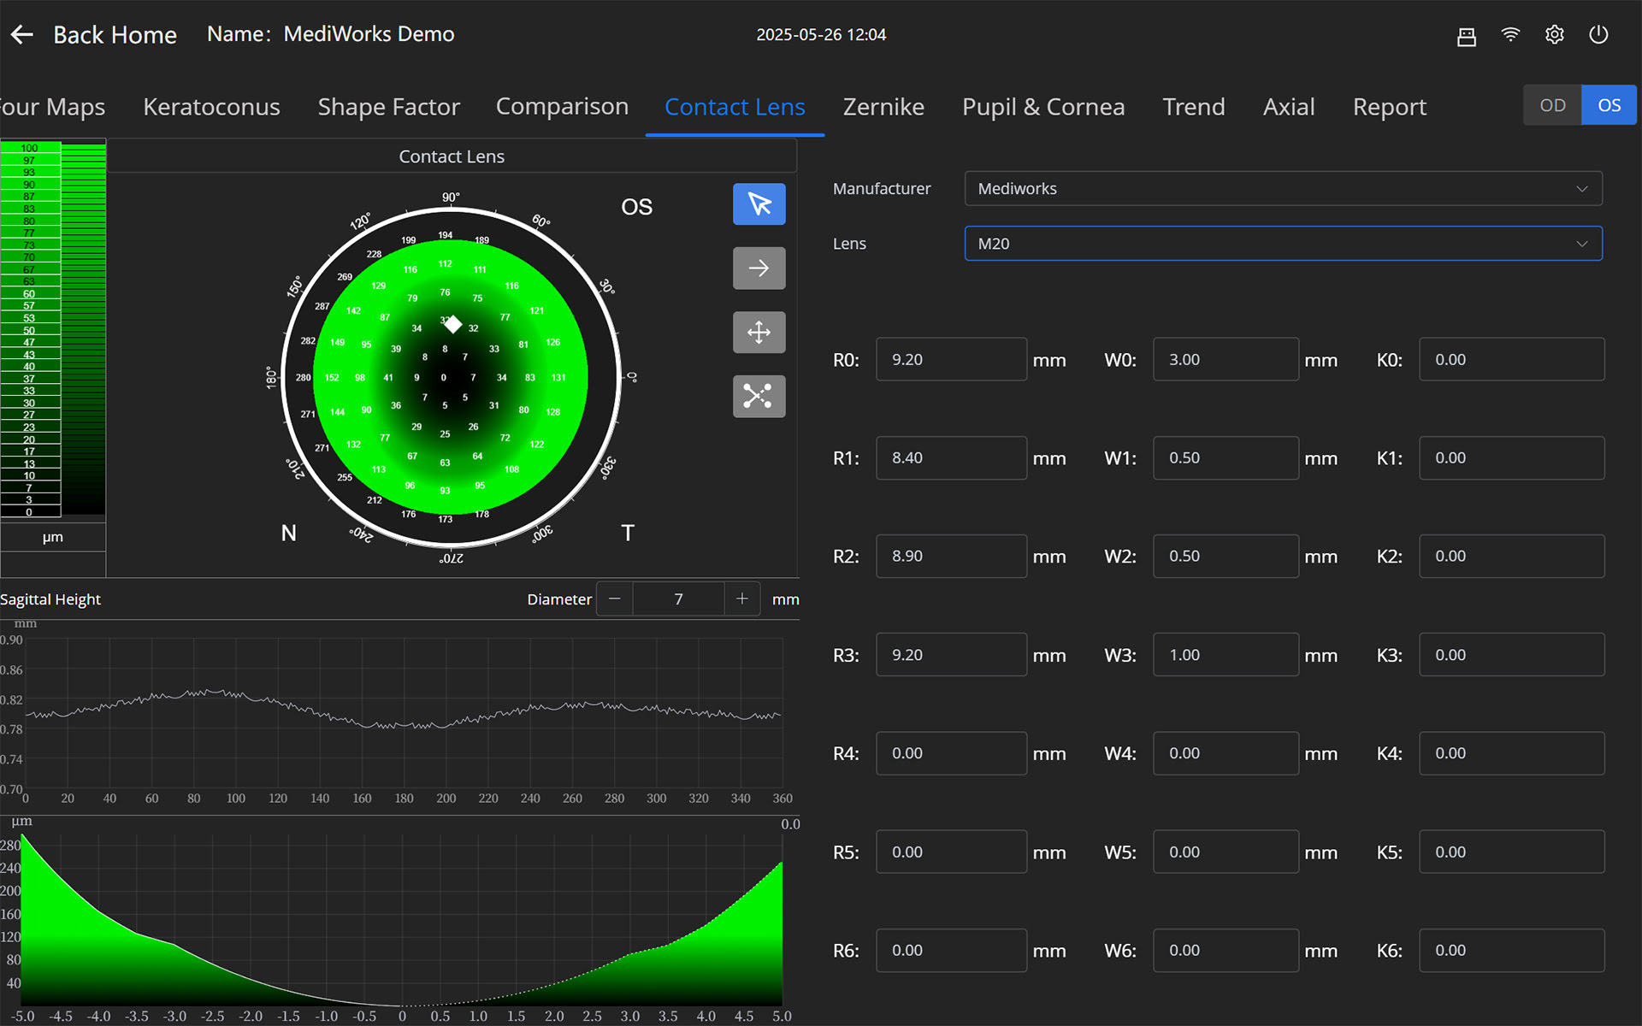The height and width of the screenshot is (1026, 1642).
Task: Click the back arrow icon
Action: (x=22, y=35)
